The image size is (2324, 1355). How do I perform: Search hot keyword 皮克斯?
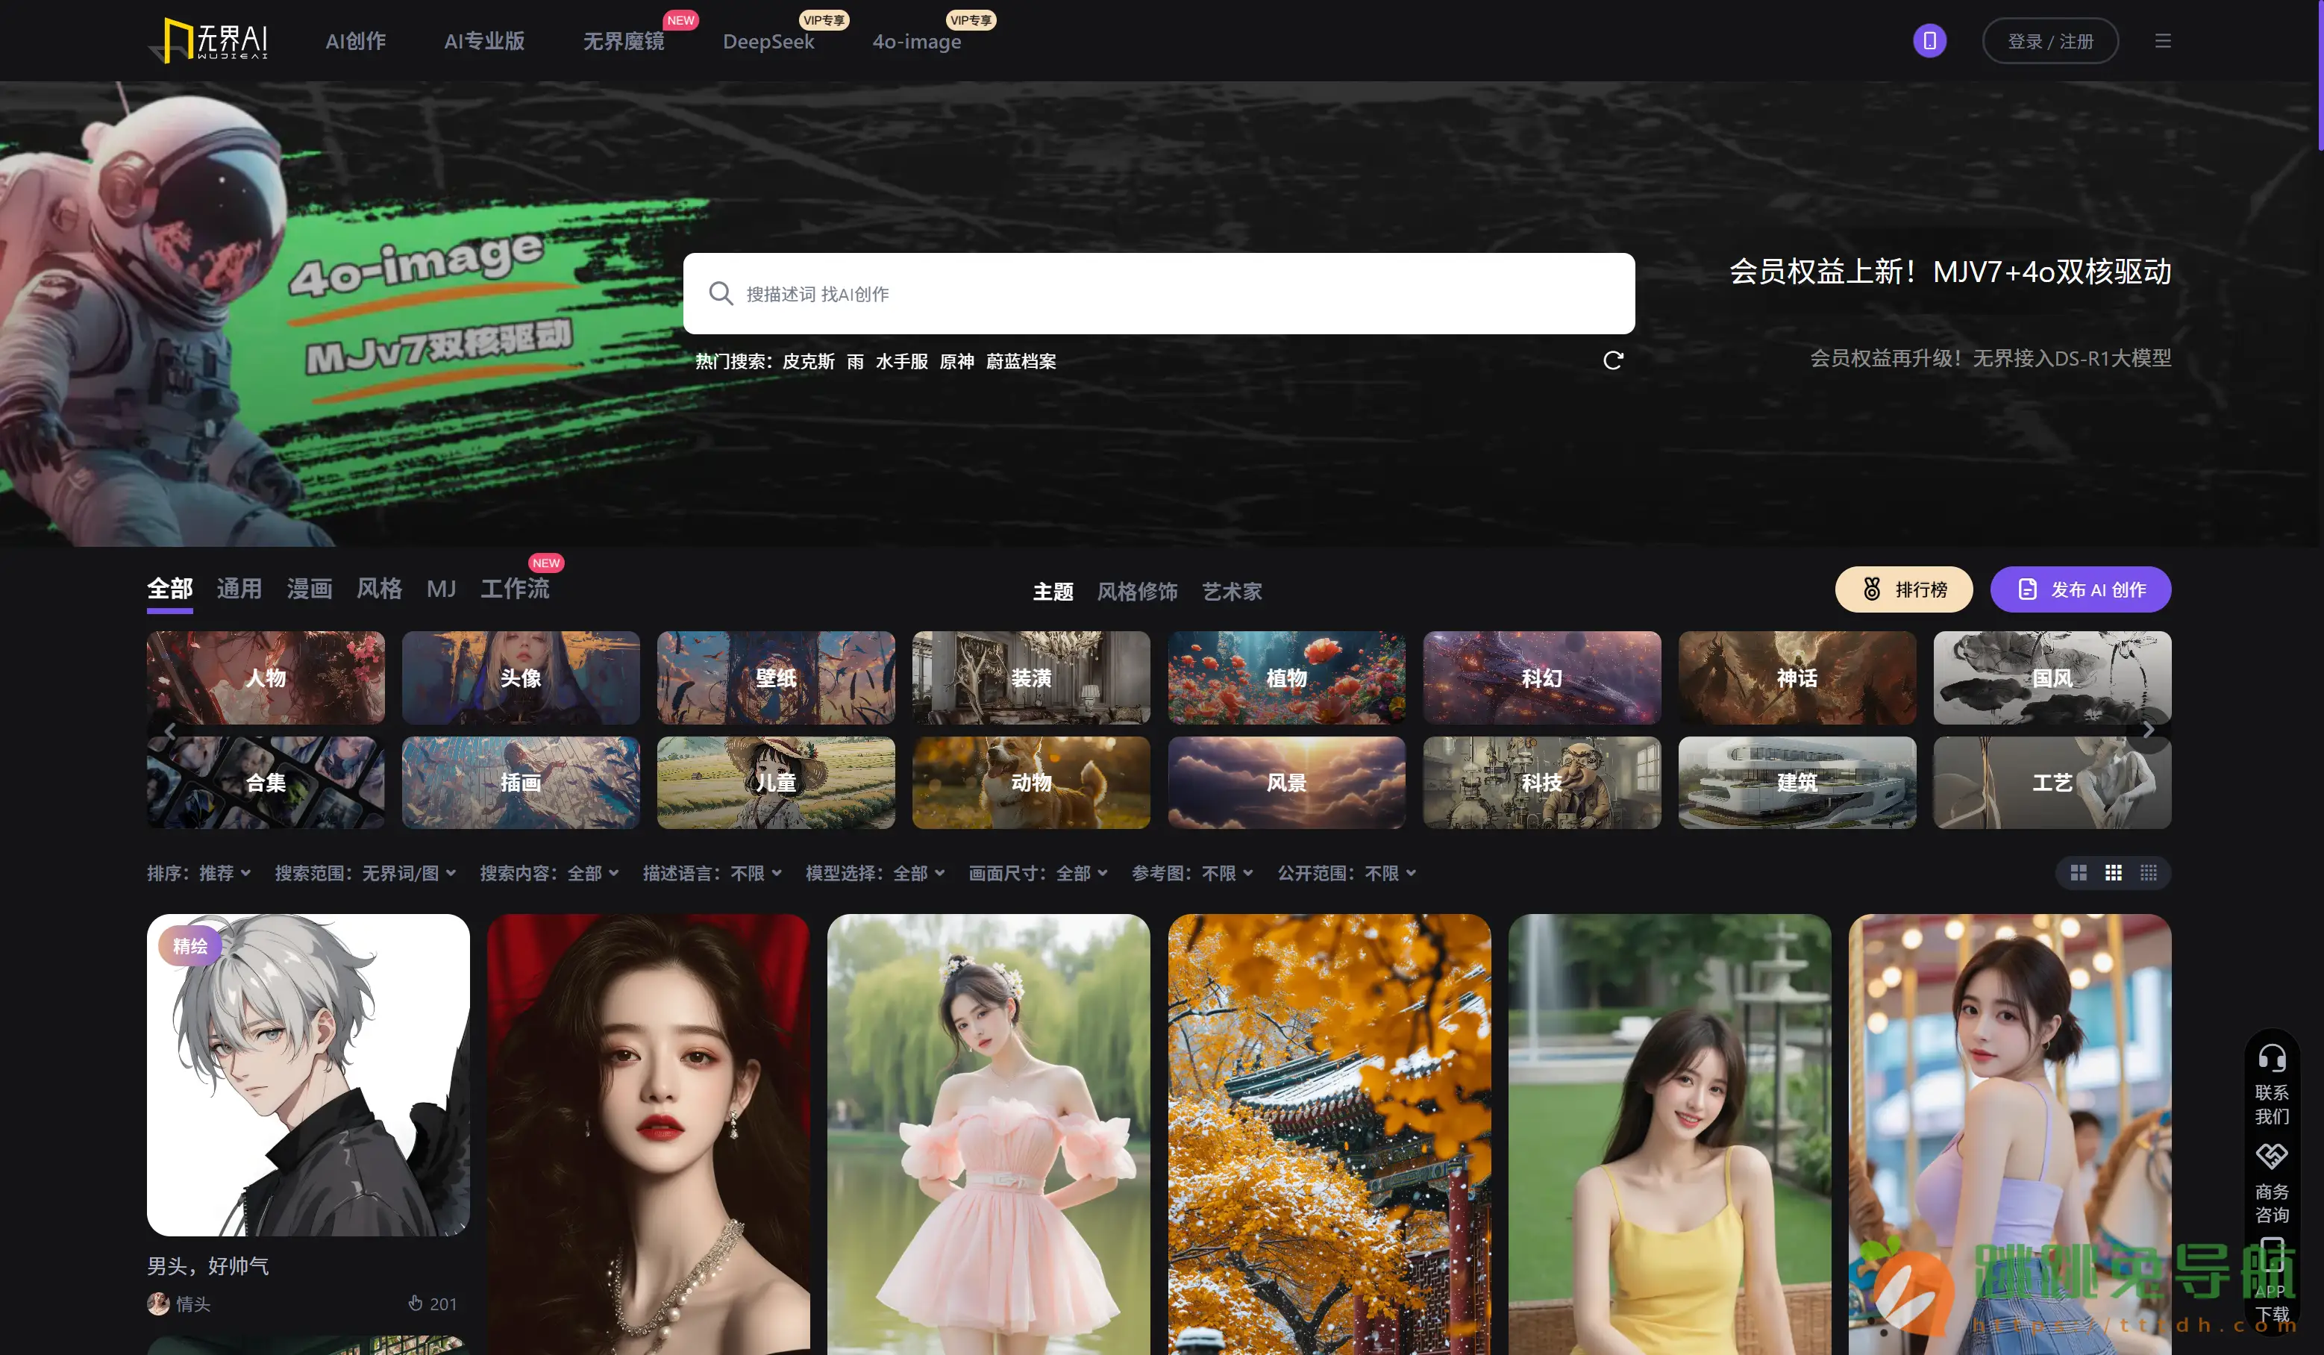tap(808, 362)
